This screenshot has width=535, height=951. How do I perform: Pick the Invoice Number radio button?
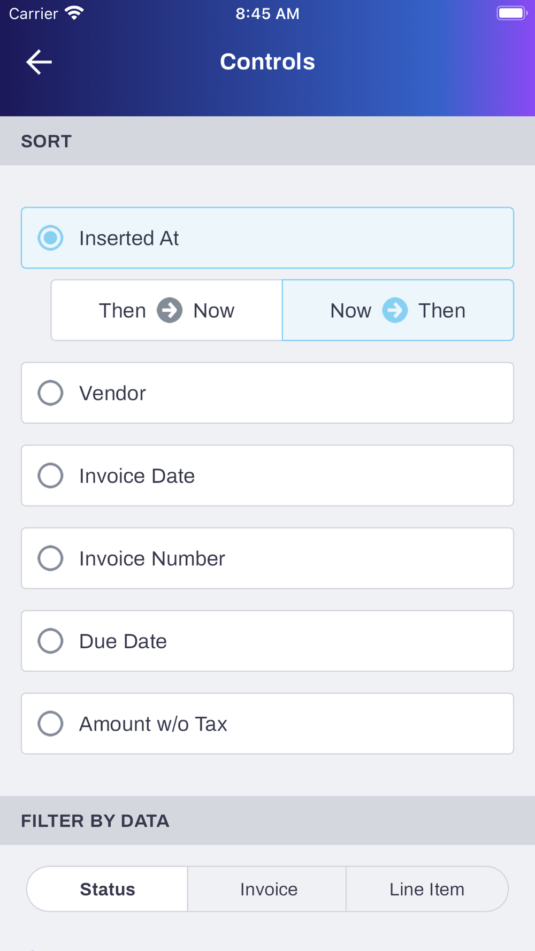tap(51, 558)
